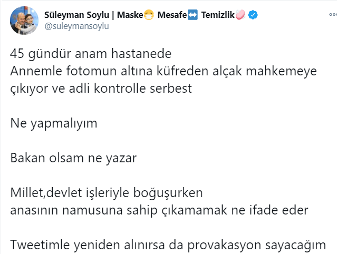337x254 pixels.
Task: Click the line starting "Tweetimle yeniden alınırsa"
Action: [168, 245]
